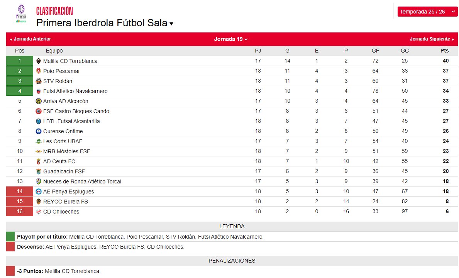Click the green Playoff legend color swatch

[10, 236]
